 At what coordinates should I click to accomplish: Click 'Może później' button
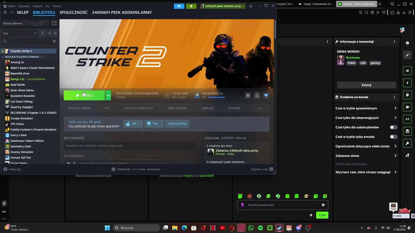(177, 124)
